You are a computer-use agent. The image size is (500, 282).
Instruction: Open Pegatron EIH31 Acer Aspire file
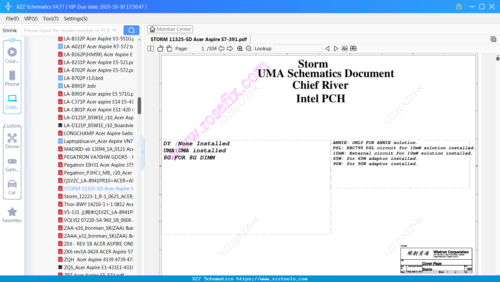tap(96, 165)
